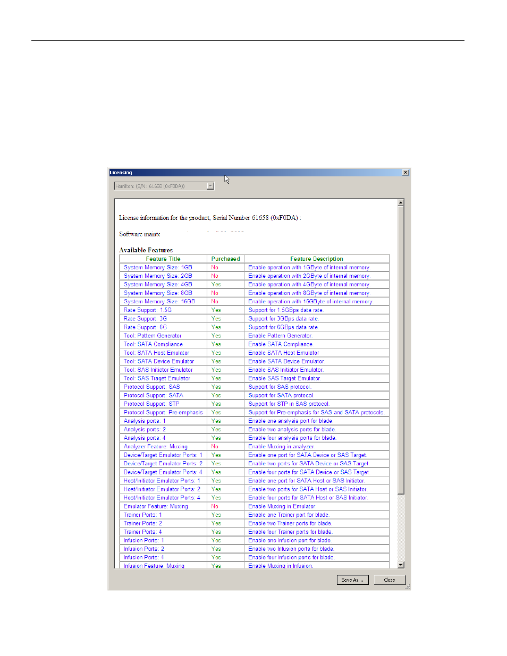Click the Licensing dialog resize grip
This screenshot has height=656, width=507.
(x=407, y=587)
